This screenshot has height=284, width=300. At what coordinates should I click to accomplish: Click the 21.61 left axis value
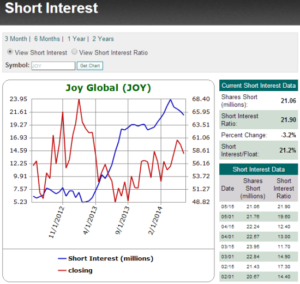[19, 112]
